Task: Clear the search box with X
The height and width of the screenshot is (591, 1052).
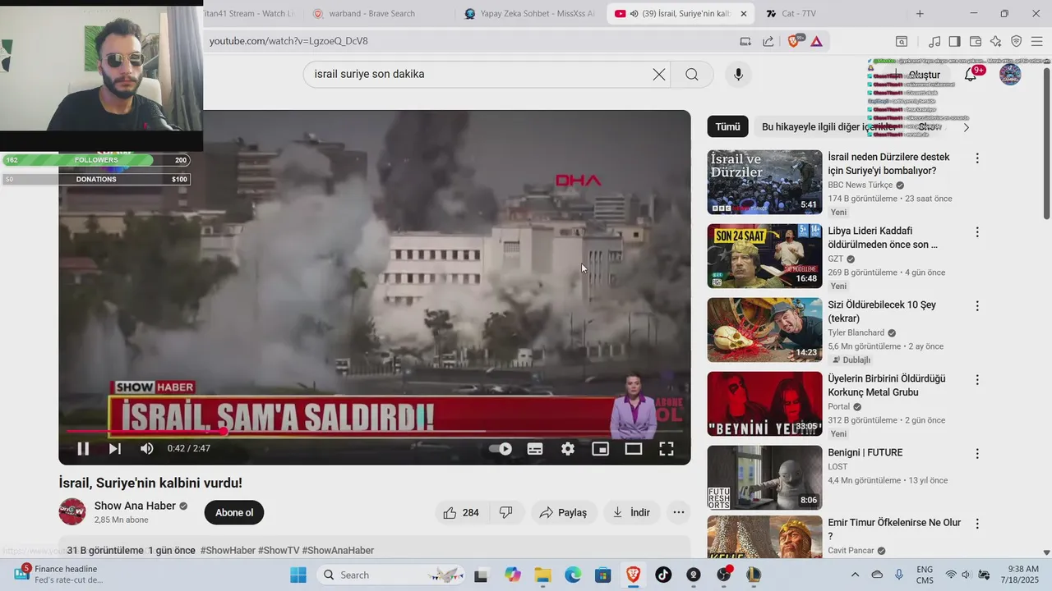Action: point(659,74)
